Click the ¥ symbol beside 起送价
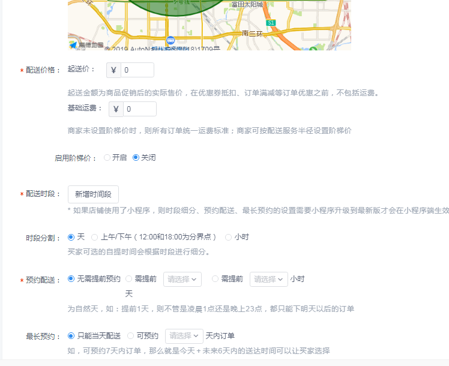This screenshot has width=449, height=366. (x=113, y=70)
